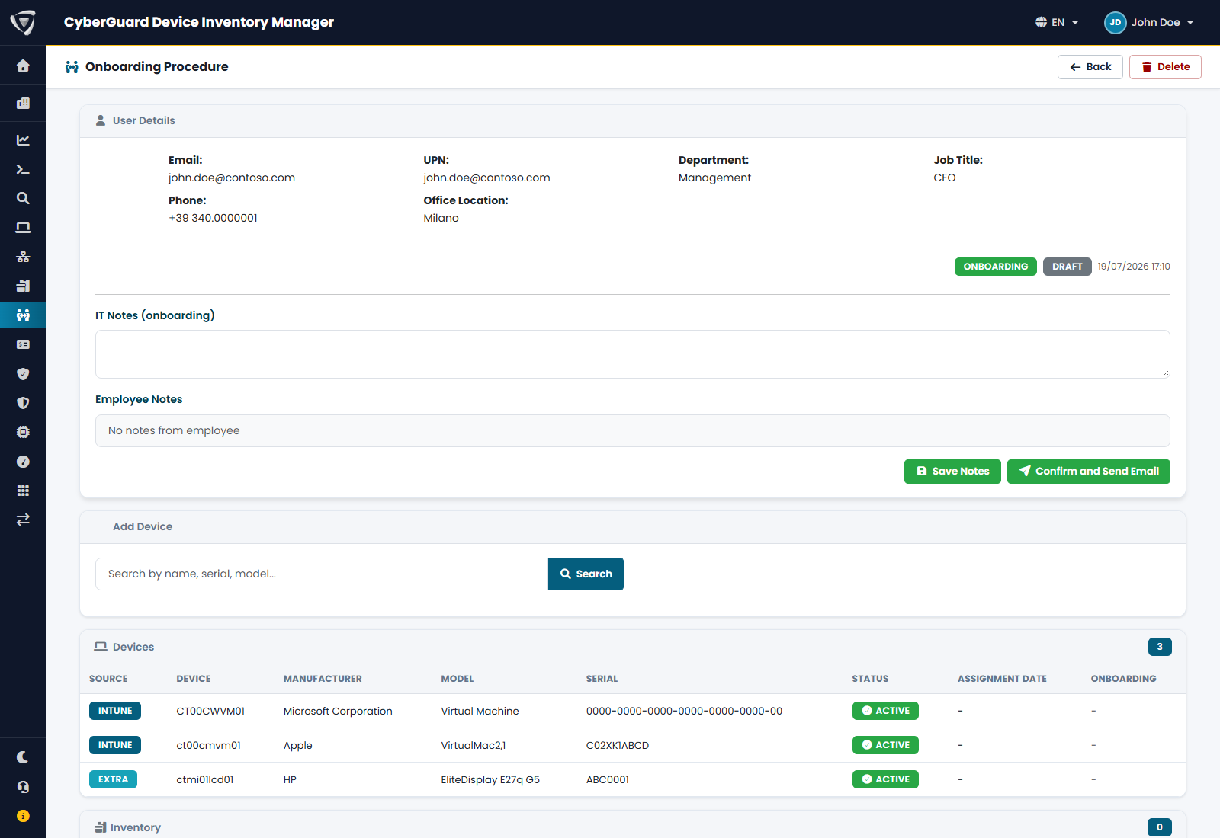1220x838 pixels.
Task: Click serial C02XK1ABCD
Action: (x=618, y=745)
